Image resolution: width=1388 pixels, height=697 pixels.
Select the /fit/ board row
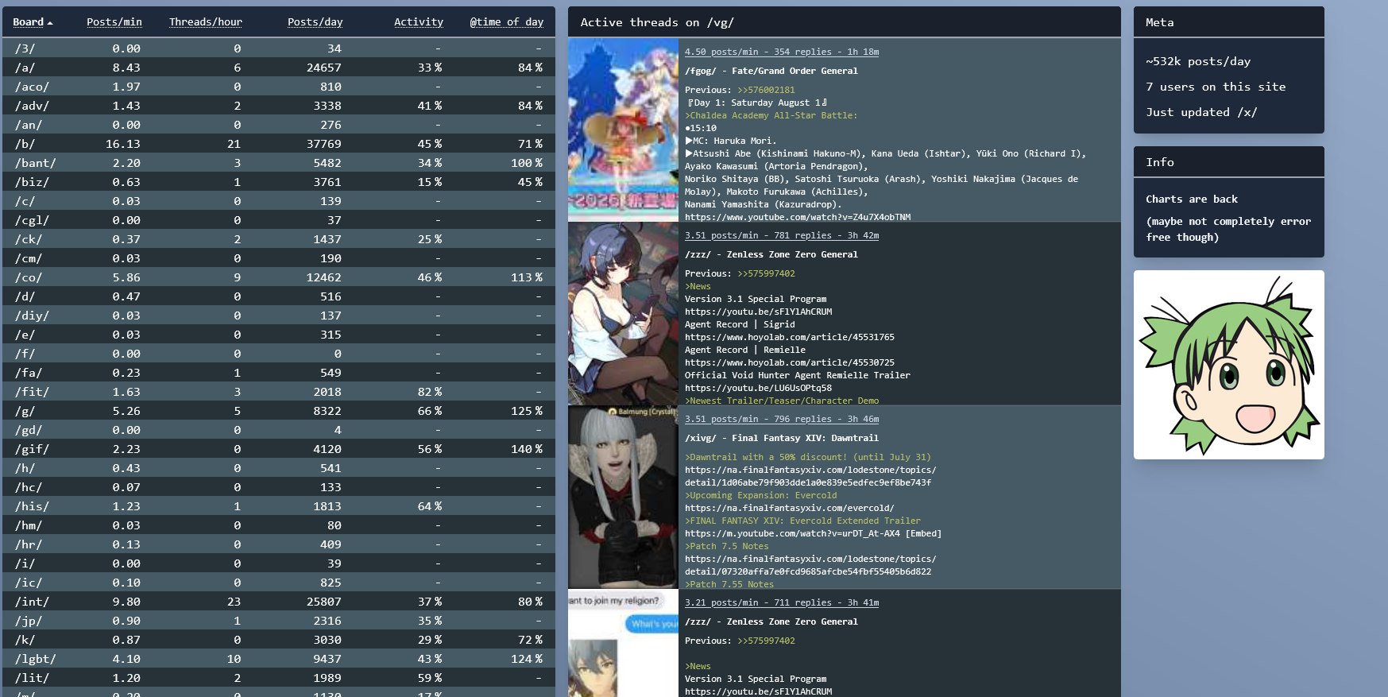[279, 392]
